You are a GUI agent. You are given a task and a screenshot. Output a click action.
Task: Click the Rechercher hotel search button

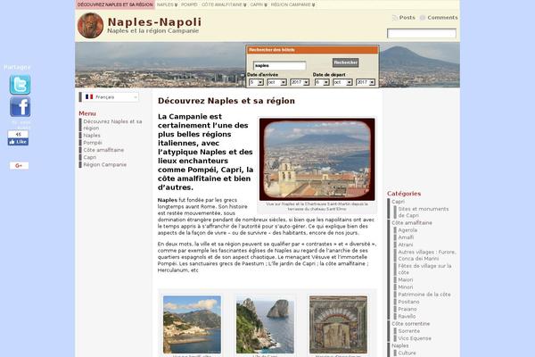click(x=345, y=62)
